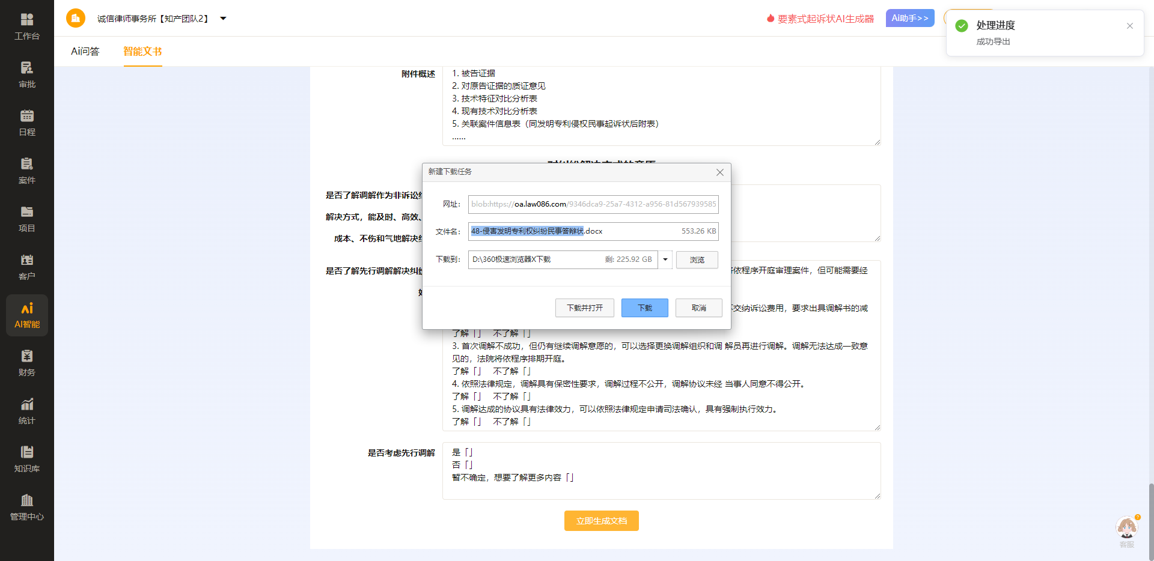Screen dimensions: 1154x561
Task: Click 立即生成文档 to generate document
Action: click(600, 521)
